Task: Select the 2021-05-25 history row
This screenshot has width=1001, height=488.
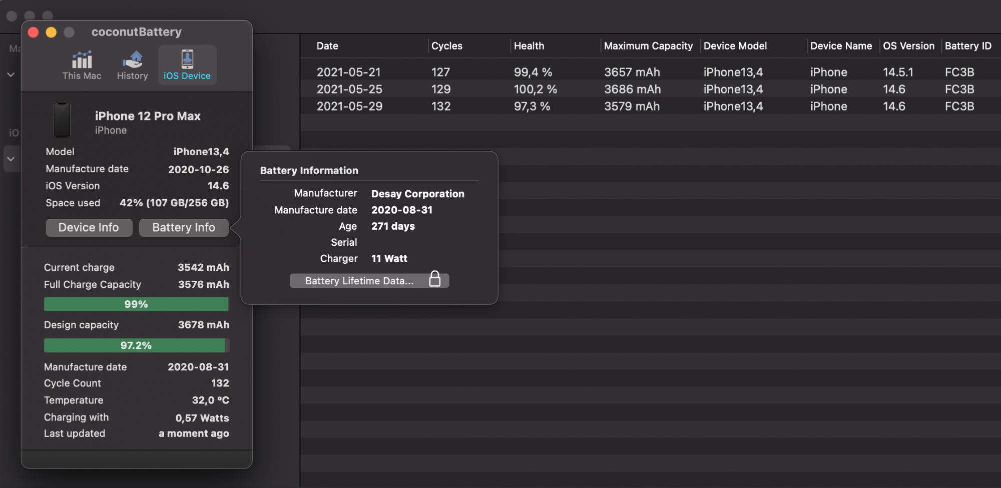Action: coord(651,89)
